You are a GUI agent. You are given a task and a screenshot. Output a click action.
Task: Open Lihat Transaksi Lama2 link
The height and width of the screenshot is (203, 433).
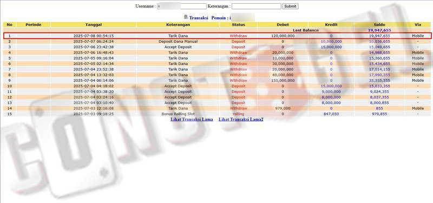[x=241, y=119]
